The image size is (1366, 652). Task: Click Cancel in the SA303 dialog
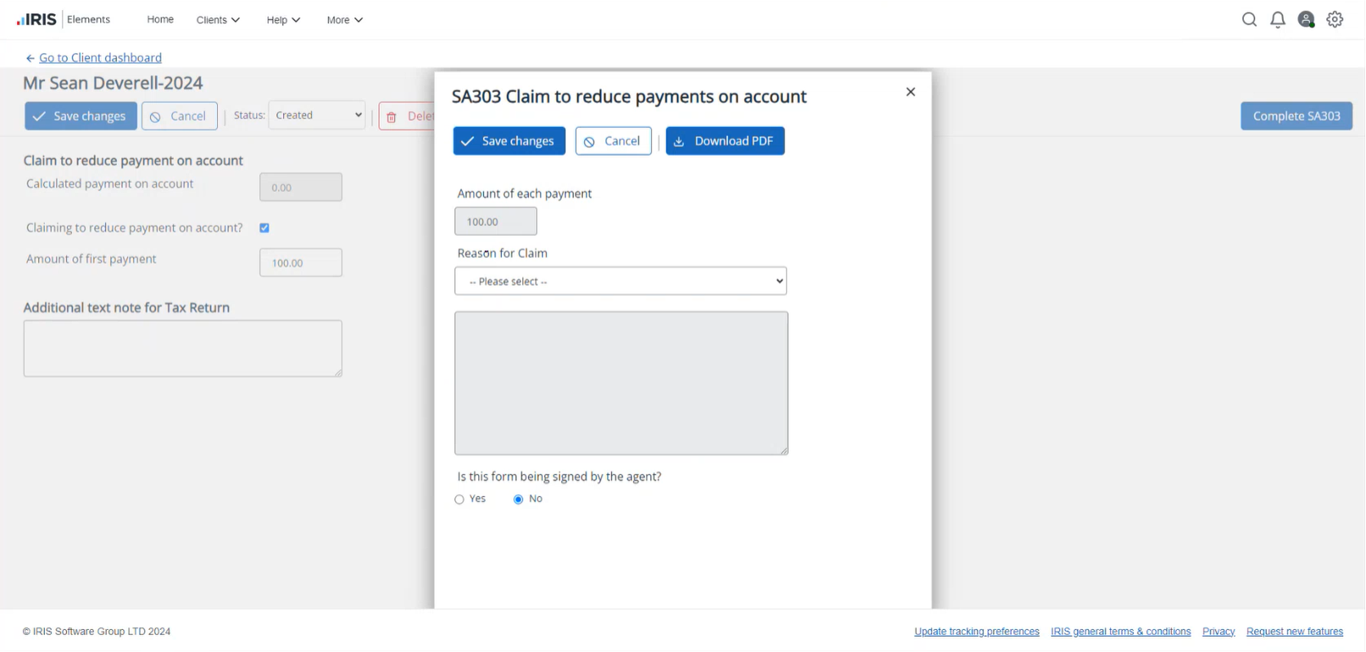click(613, 141)
